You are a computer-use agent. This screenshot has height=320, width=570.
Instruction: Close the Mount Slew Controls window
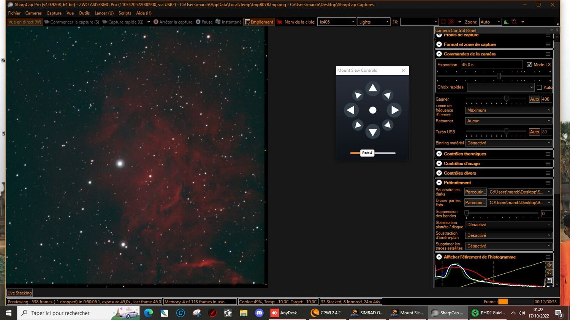coord(404,70)
